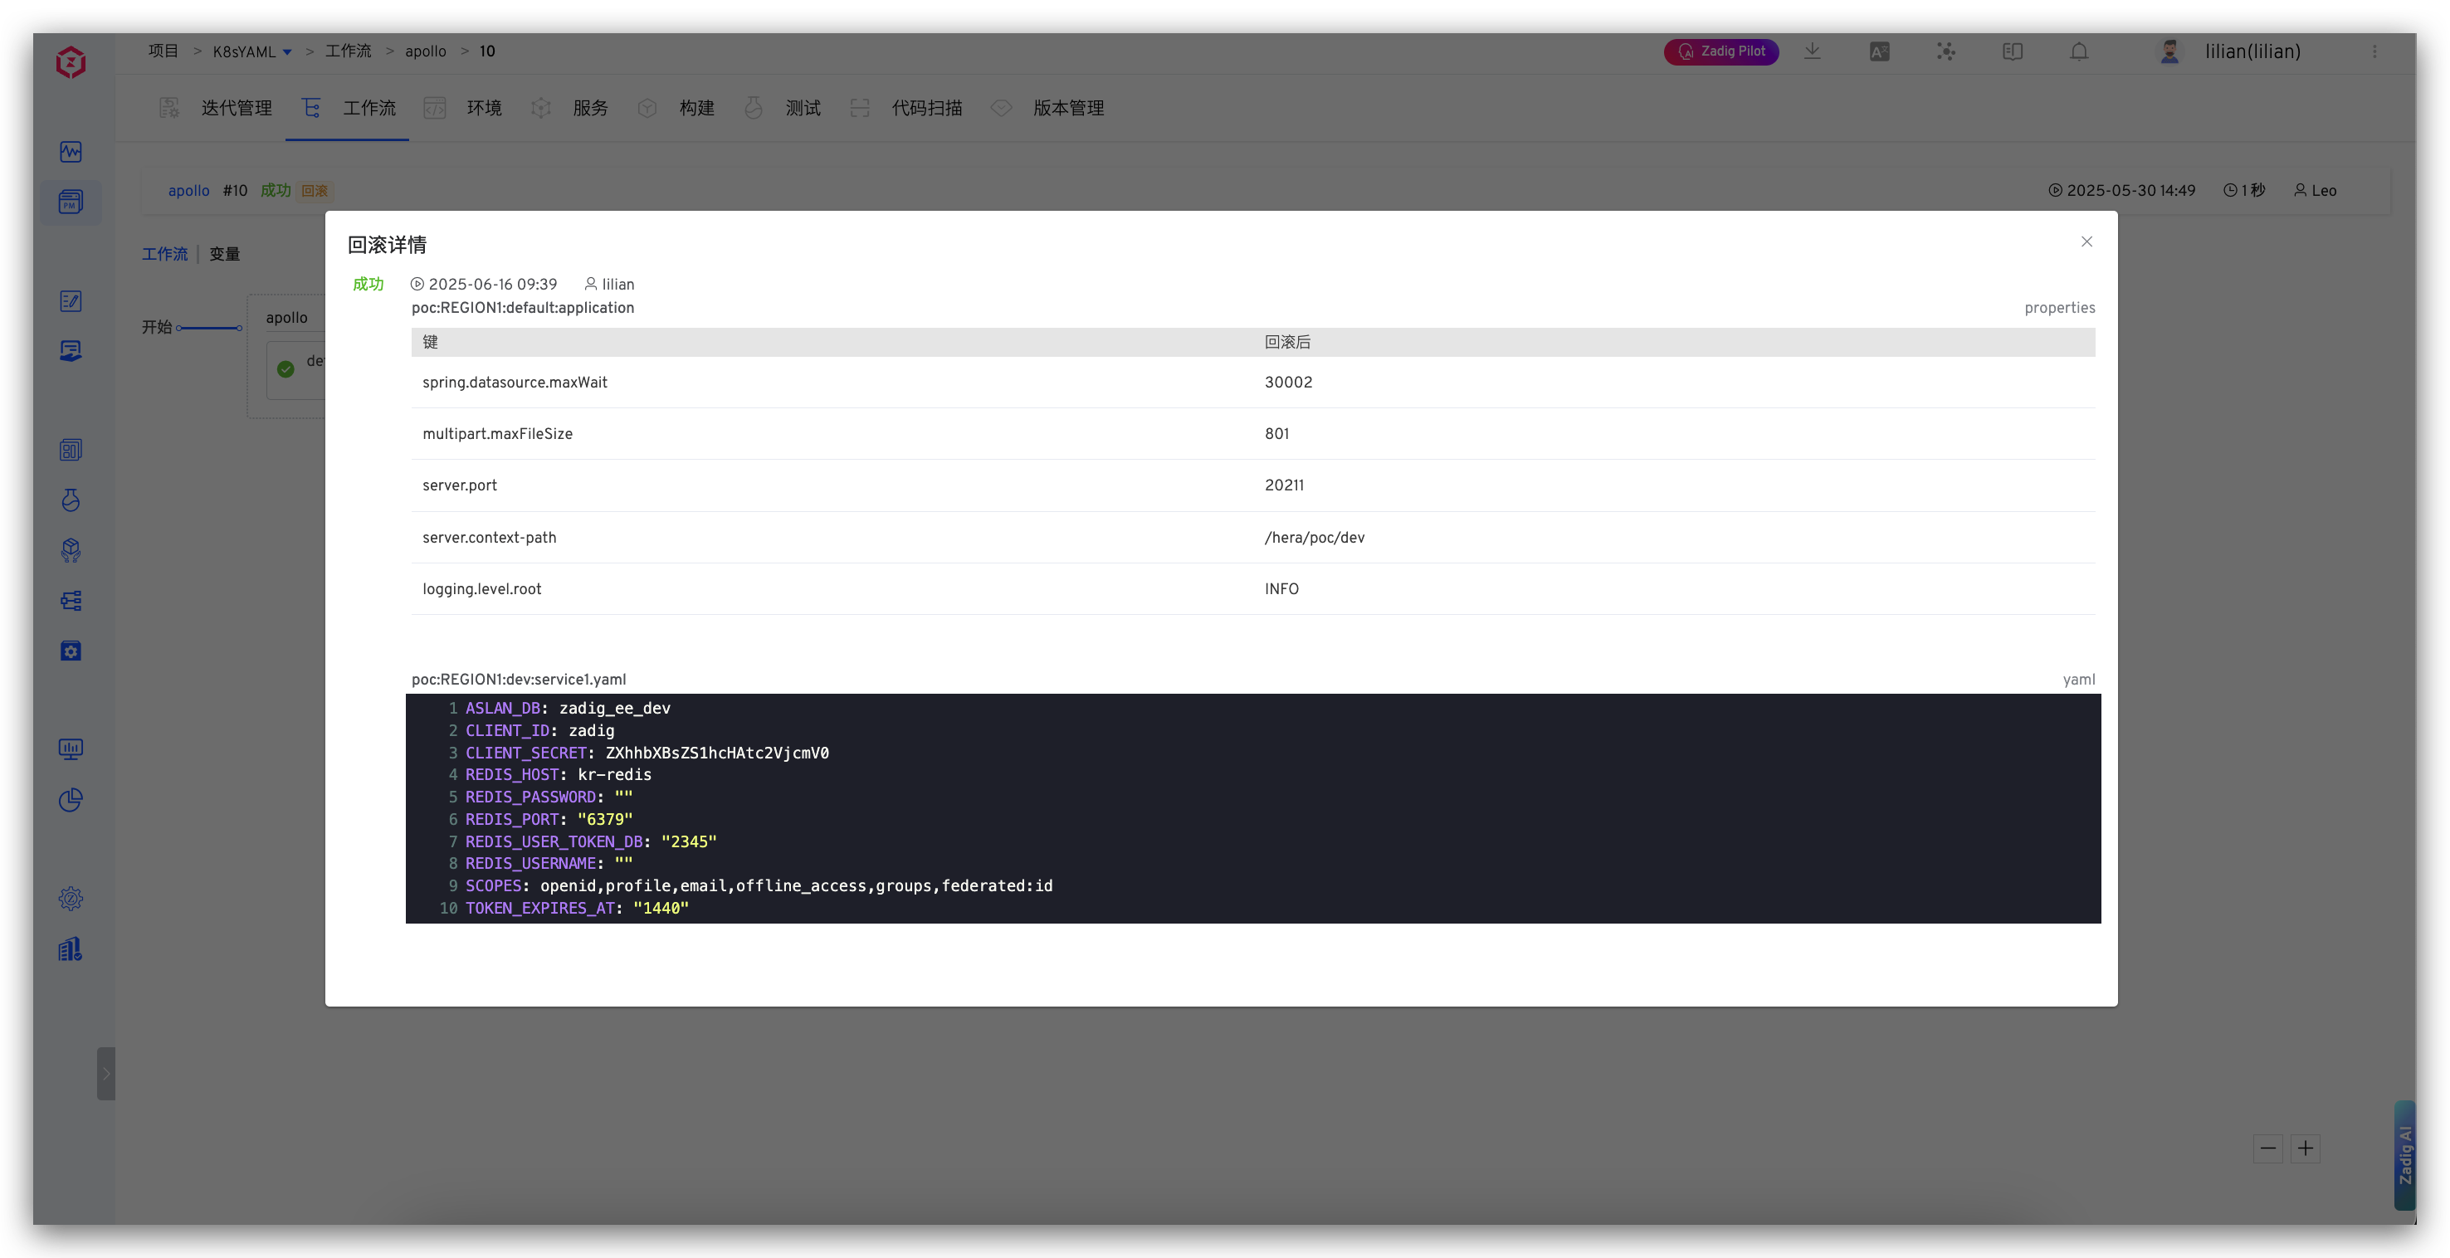
Task: Expand the K8sYAML project dropdown
Action: [286, 52]
